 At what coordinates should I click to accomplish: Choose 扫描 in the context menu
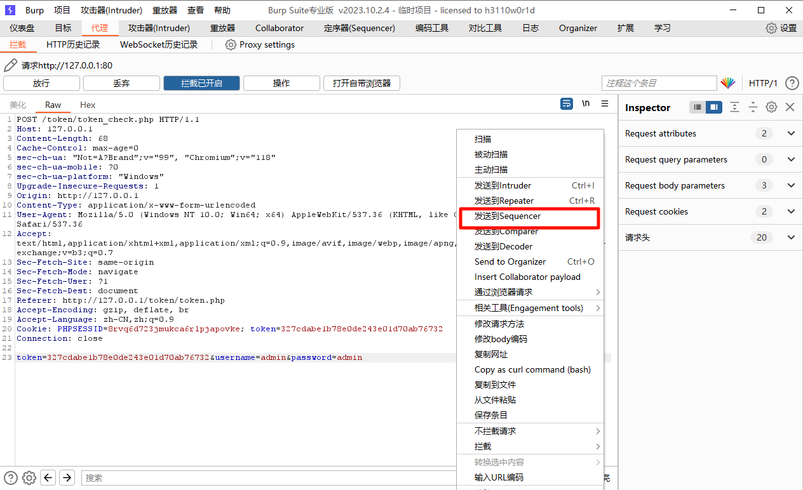click(530, 139)
